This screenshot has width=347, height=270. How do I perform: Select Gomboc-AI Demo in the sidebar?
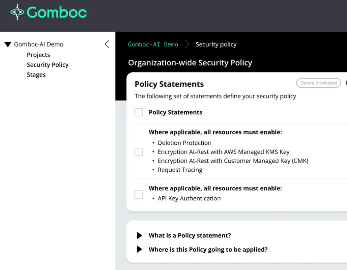pyautogui.click(x=39, y=44)
